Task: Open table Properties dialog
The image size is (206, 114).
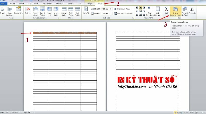Action: coord(18,11)
